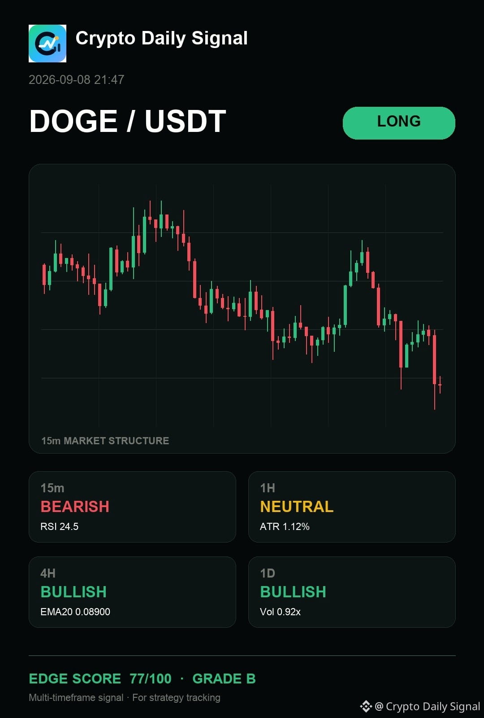Click the green LONG signal button
The height and width of the screenshot is (718, 484).
pos(399,123)
